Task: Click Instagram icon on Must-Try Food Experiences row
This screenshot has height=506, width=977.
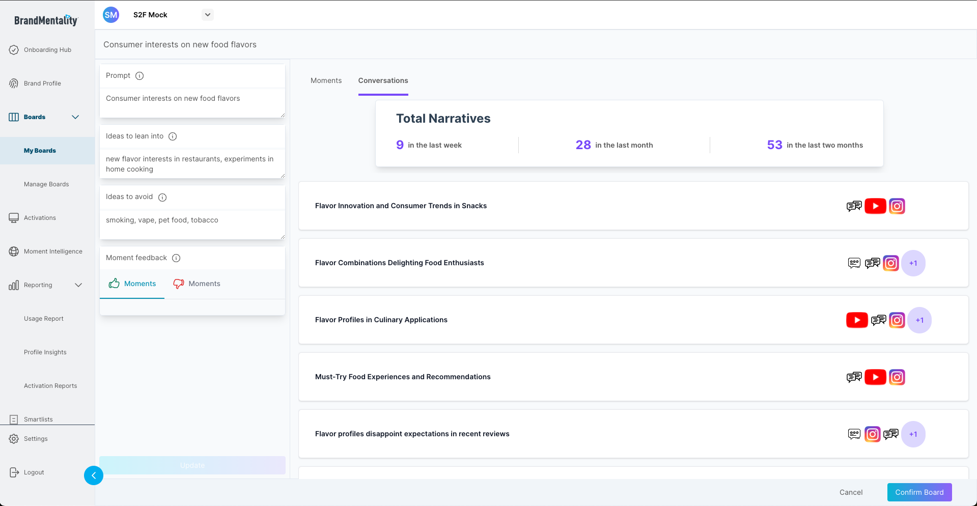Action: coord(897,377)
